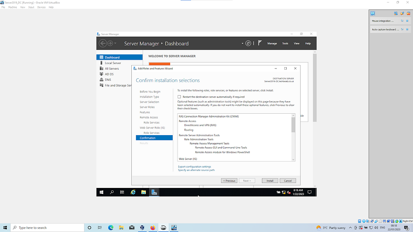Go to Server Roles wizard step
Viewport: 413px width, 232px height.
(x=147, y=107)
